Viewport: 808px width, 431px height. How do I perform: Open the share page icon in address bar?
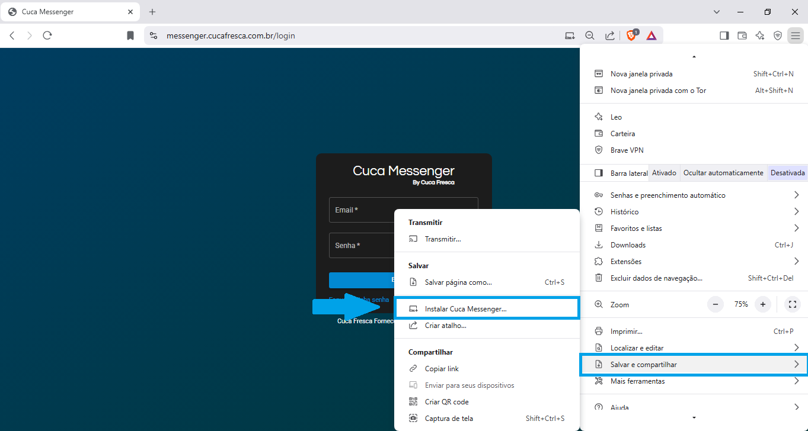(609, 36)
